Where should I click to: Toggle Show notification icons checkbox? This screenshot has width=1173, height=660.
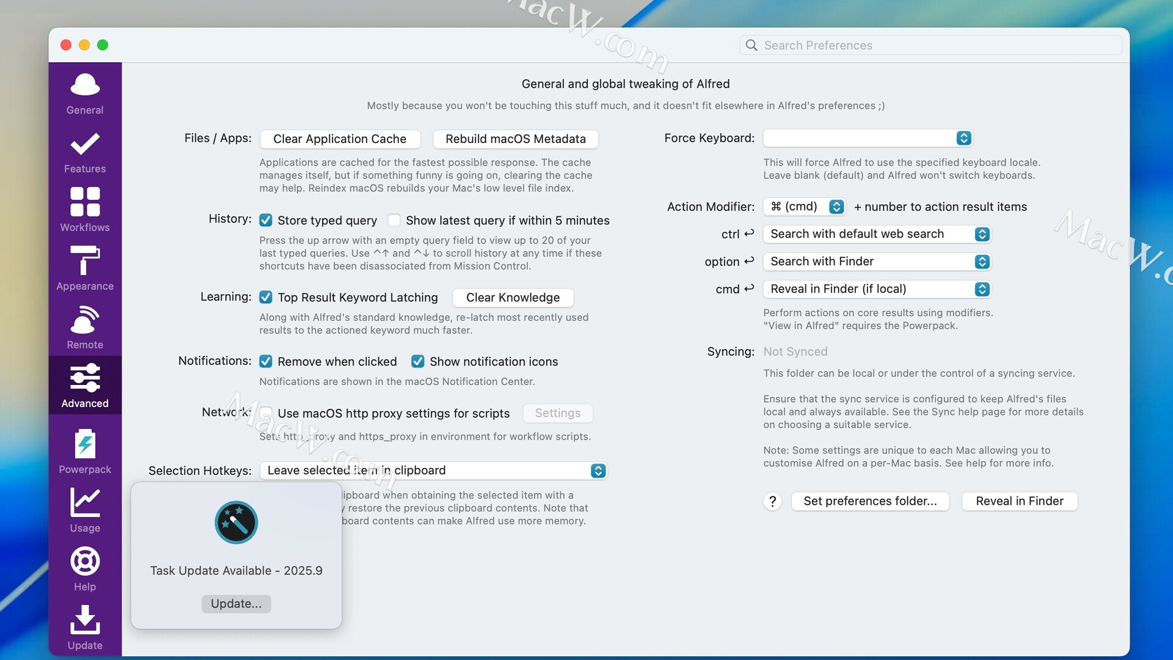point(418,362)
